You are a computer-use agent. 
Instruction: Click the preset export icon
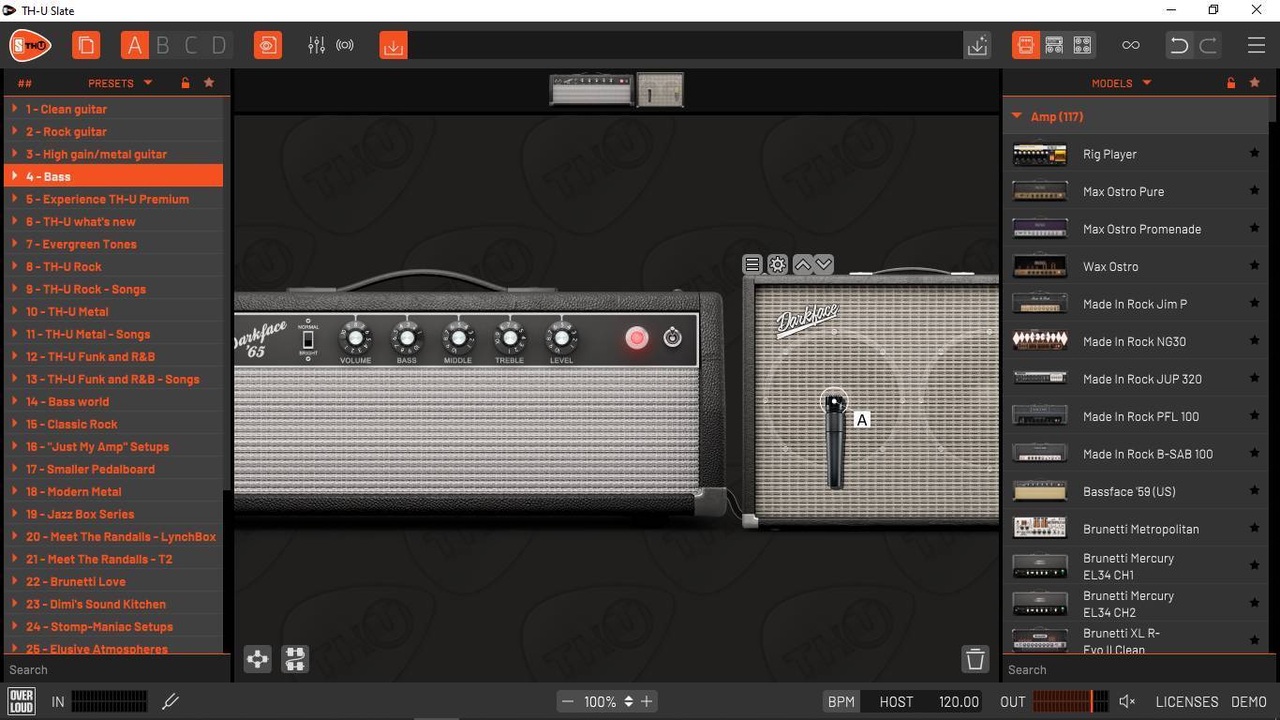click(977, 45)
